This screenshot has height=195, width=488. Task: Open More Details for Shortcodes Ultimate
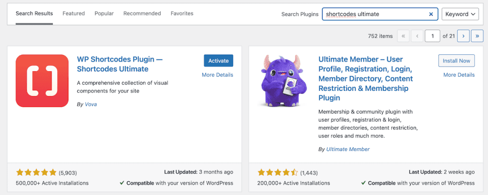click(x=217, y=75)
